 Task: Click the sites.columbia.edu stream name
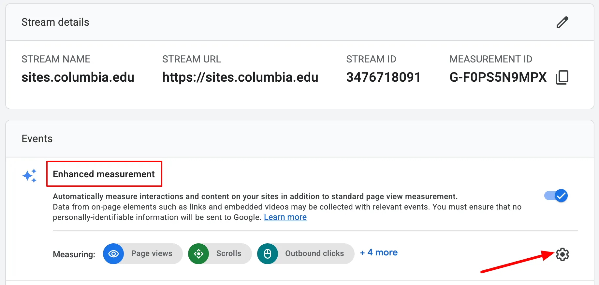(x=78, y=77)
